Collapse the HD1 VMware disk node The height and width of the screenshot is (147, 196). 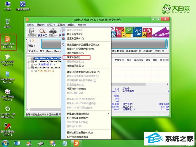(28, 62)
